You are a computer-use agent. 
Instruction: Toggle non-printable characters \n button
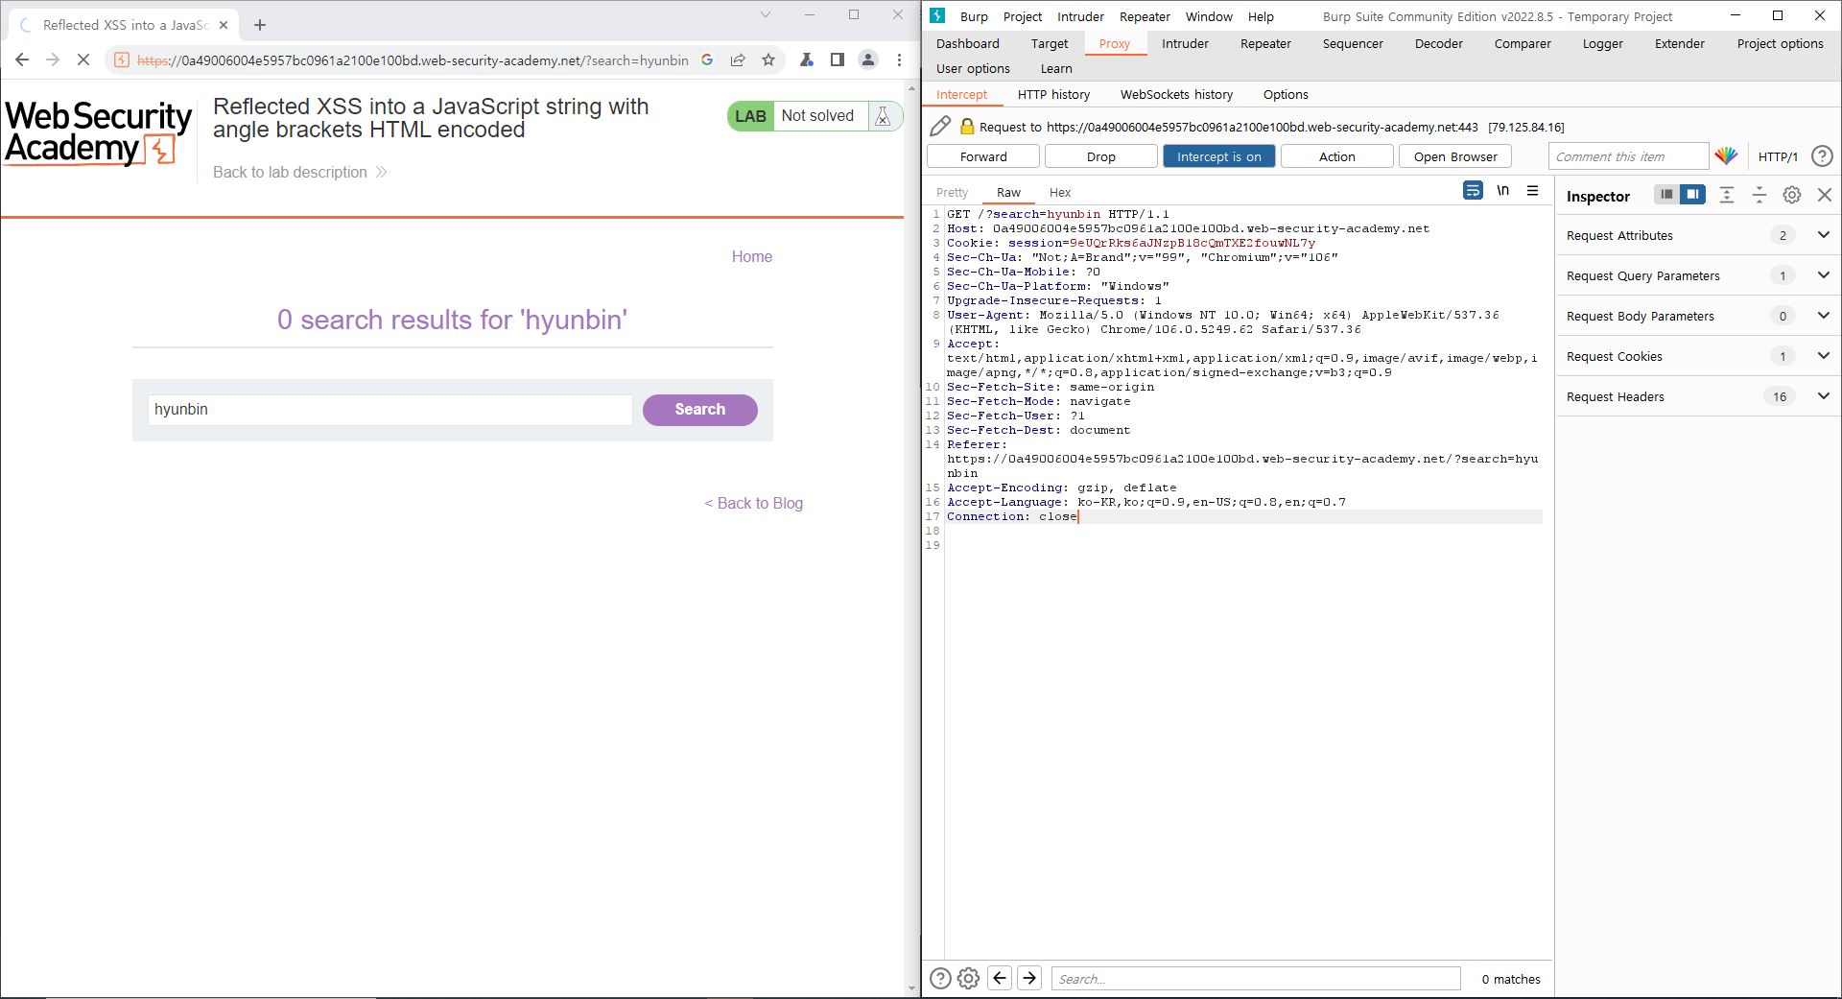(1503, 190)
